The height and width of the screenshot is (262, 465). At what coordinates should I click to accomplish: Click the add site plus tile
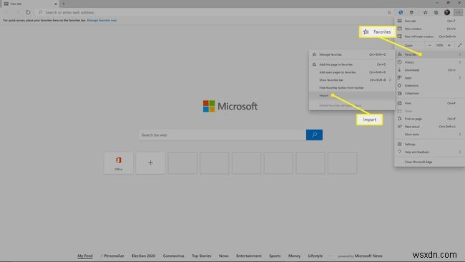tap(150, 163)
